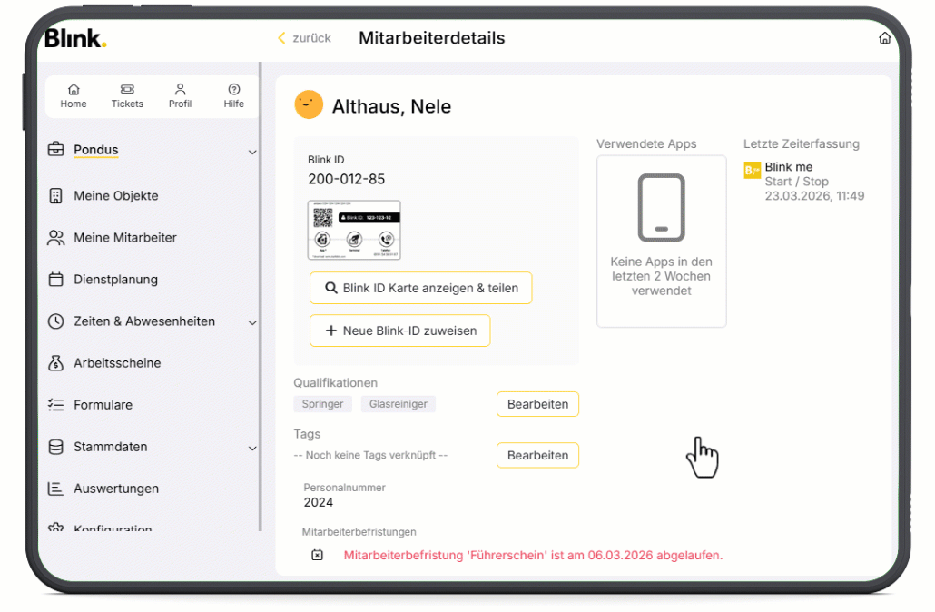935x612 pixels.
Task: Select Meine Mitarbeiter in sidebar
Action: (124, 238)
